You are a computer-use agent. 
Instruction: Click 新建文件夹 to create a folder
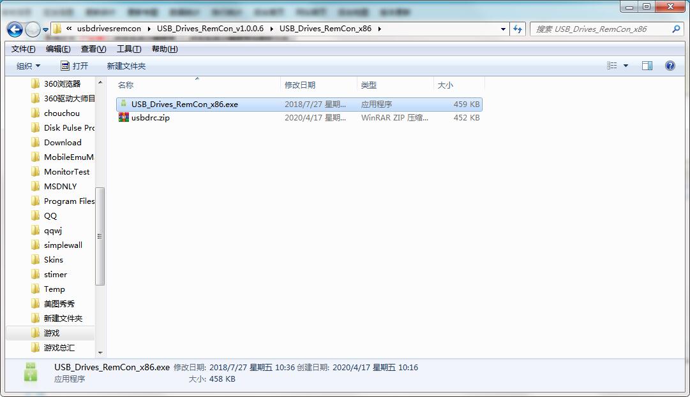tap(126, 66)
